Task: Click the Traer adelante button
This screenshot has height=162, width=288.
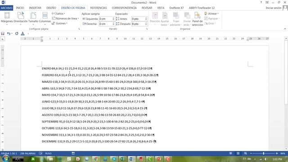Action: coord(176,19)
